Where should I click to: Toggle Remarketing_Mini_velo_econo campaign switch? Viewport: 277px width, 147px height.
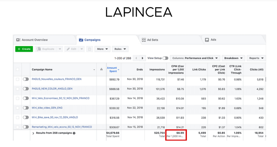pos(26,127)
